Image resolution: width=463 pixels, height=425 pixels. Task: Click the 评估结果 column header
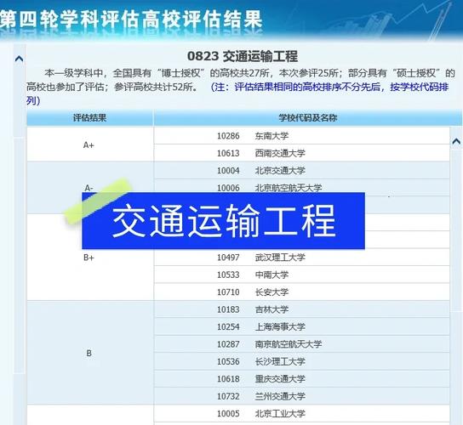(x=89, y=118)
